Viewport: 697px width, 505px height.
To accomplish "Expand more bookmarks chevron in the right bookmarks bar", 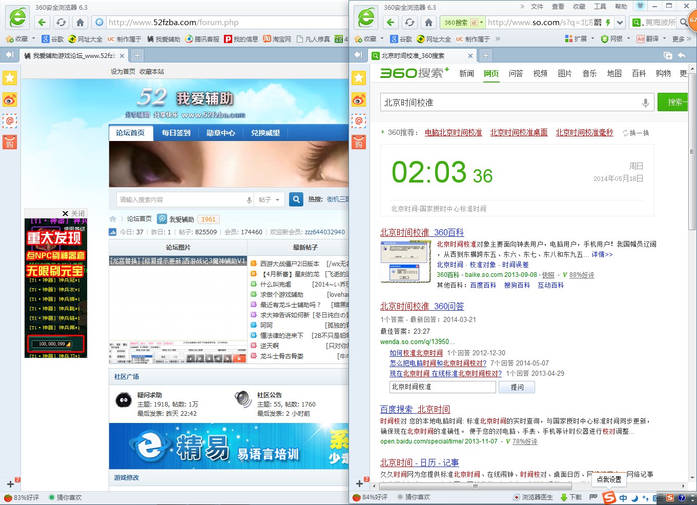I will point(498,38).
